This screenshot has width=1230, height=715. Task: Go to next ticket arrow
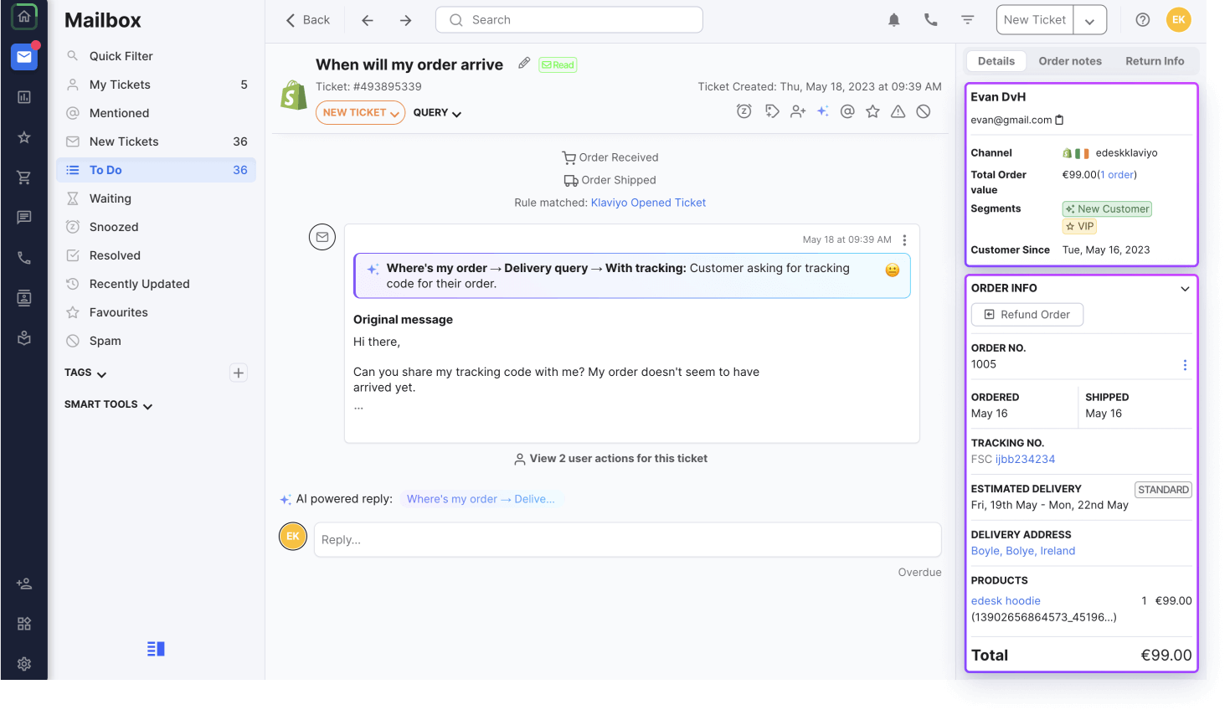click(406, 20)
